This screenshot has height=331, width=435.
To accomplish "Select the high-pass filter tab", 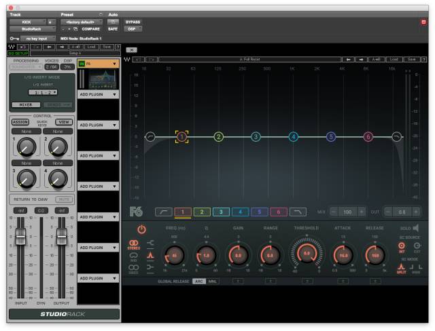I will pyautogui.click(x=163, y=212).
